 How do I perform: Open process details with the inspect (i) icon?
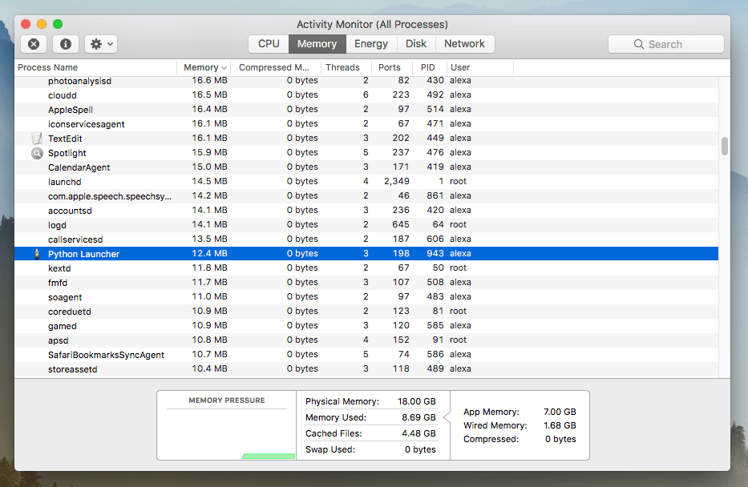coord(65,43)
